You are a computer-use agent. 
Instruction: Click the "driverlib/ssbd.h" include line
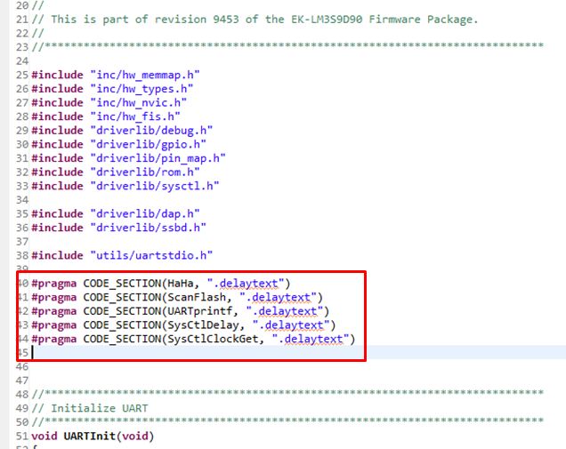pos(118,228)
